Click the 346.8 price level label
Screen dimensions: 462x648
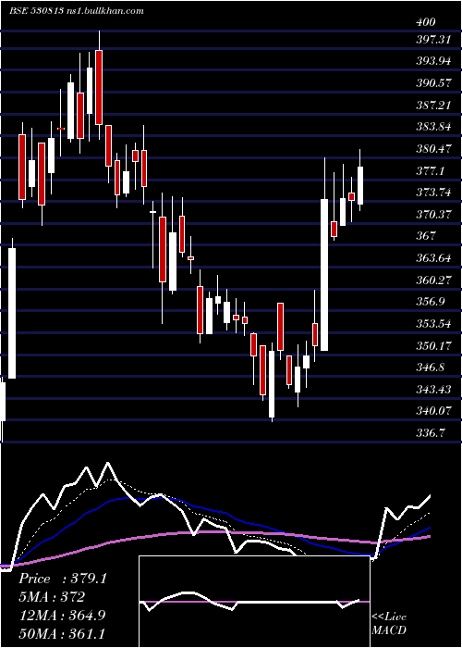click(431, 368)
